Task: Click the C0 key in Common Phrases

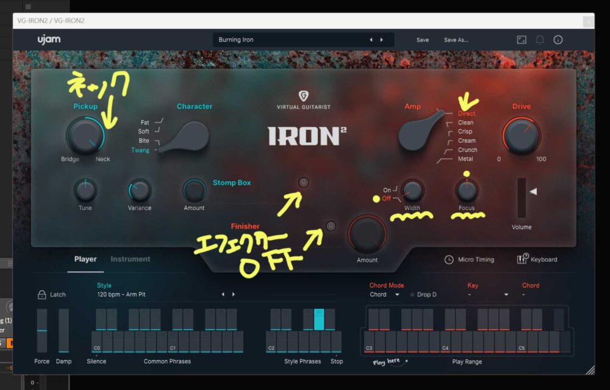Action: coord(97,342)
